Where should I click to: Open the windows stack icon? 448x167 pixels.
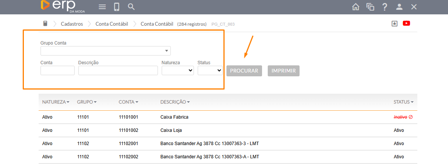[x=370, y=7]
